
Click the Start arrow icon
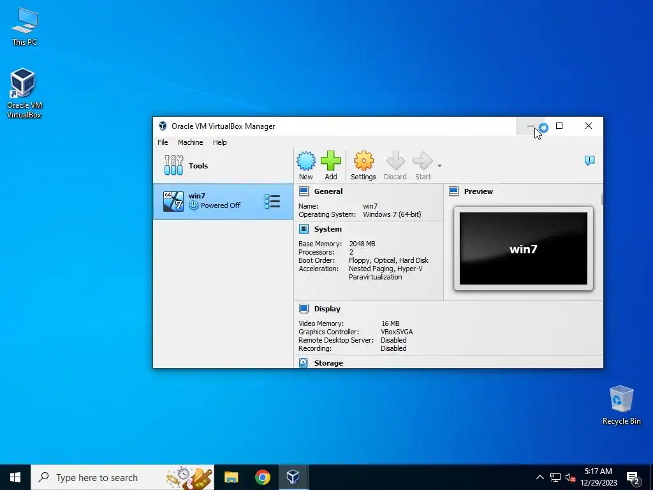pos(423,161)
